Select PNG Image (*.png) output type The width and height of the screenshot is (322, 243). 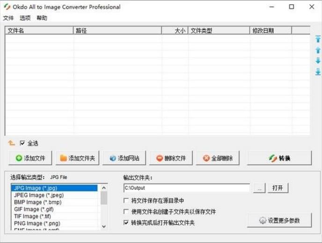[x=37, y=223]
